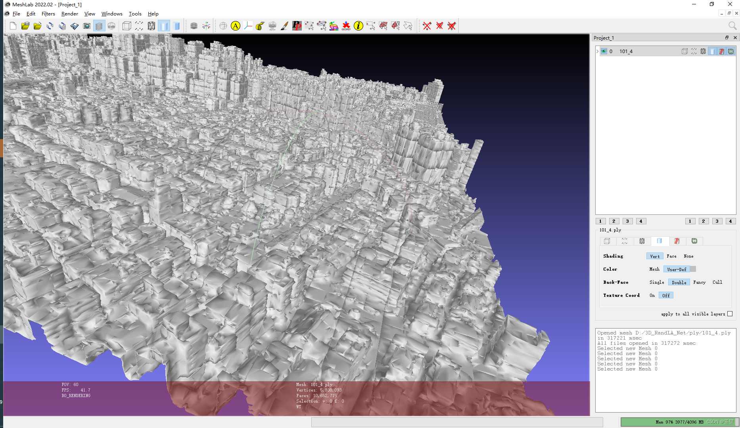Open the View menu
Image resolution: width=740 pixels, height=428 pixels.
pyautogui.click(x=90, y=13)
